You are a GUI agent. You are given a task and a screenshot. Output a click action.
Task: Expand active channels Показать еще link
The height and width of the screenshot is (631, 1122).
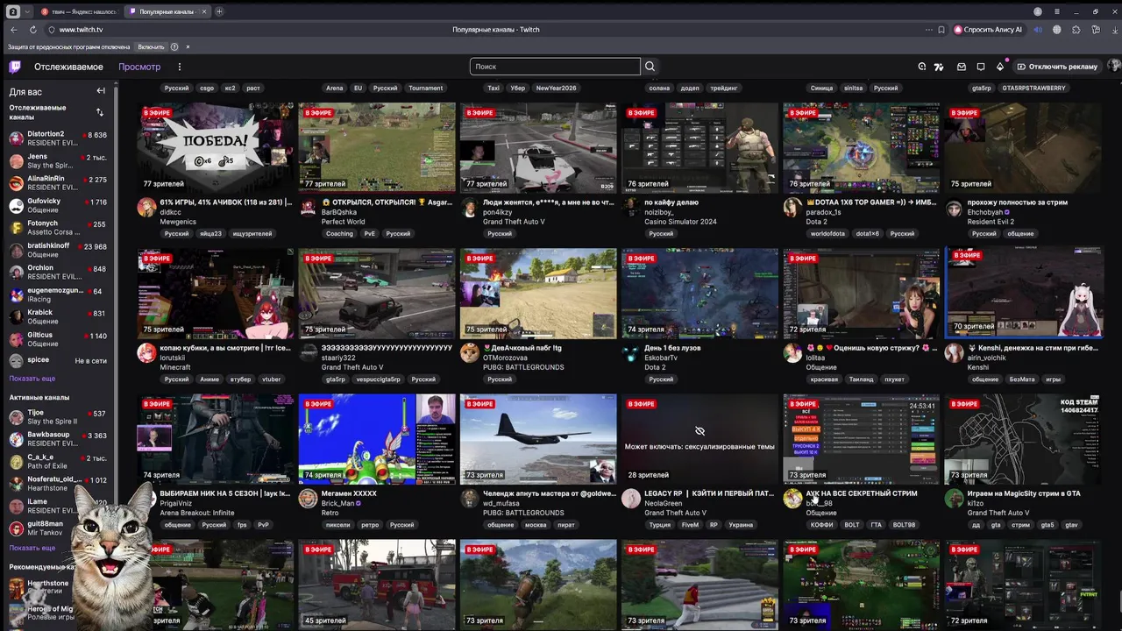click(32, 548)
